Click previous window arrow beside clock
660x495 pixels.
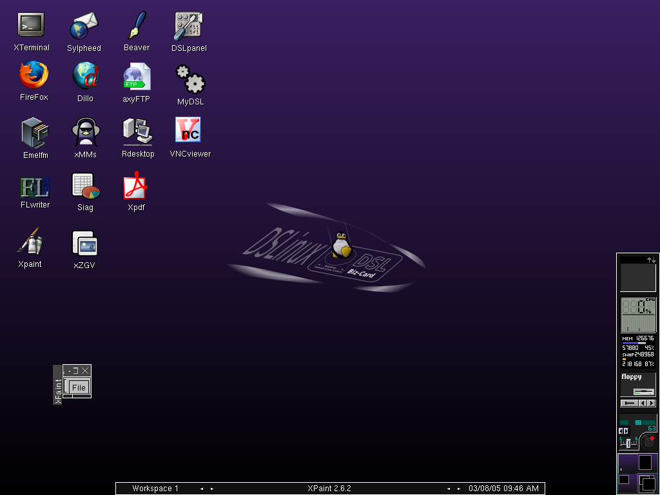pos(450,489)
